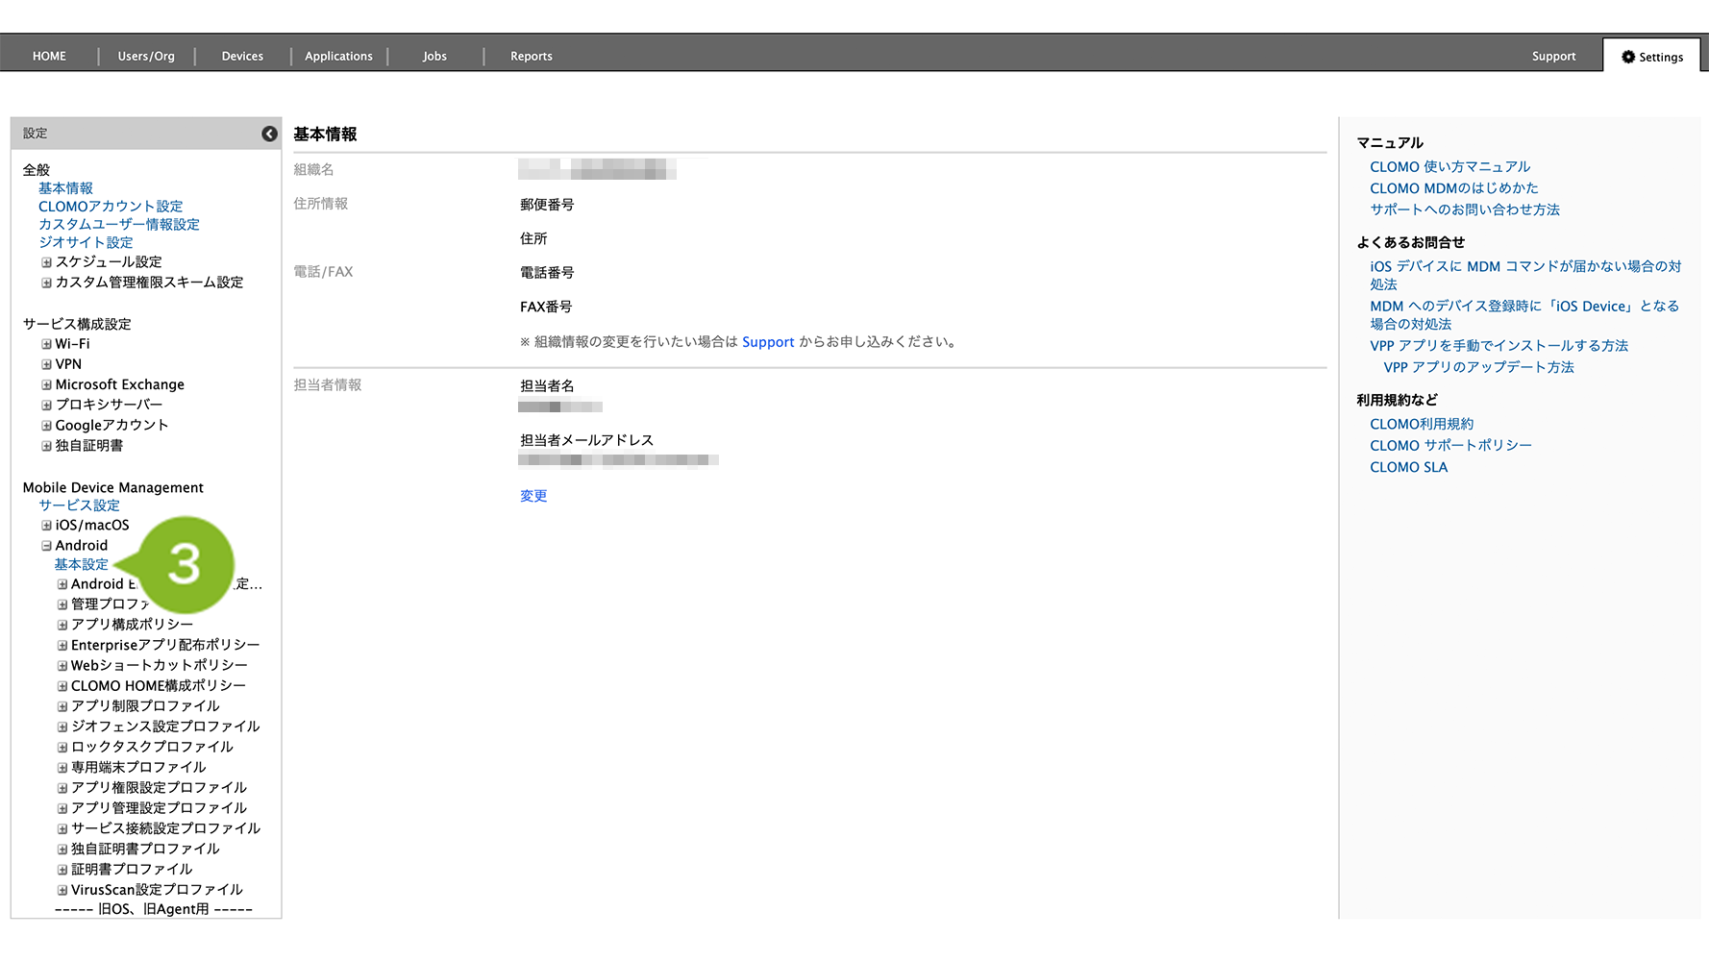Select Enterpriseアプリ配布ポリシー tree item
Viewport: 1709px width, 961px height.
coord(165,645)
